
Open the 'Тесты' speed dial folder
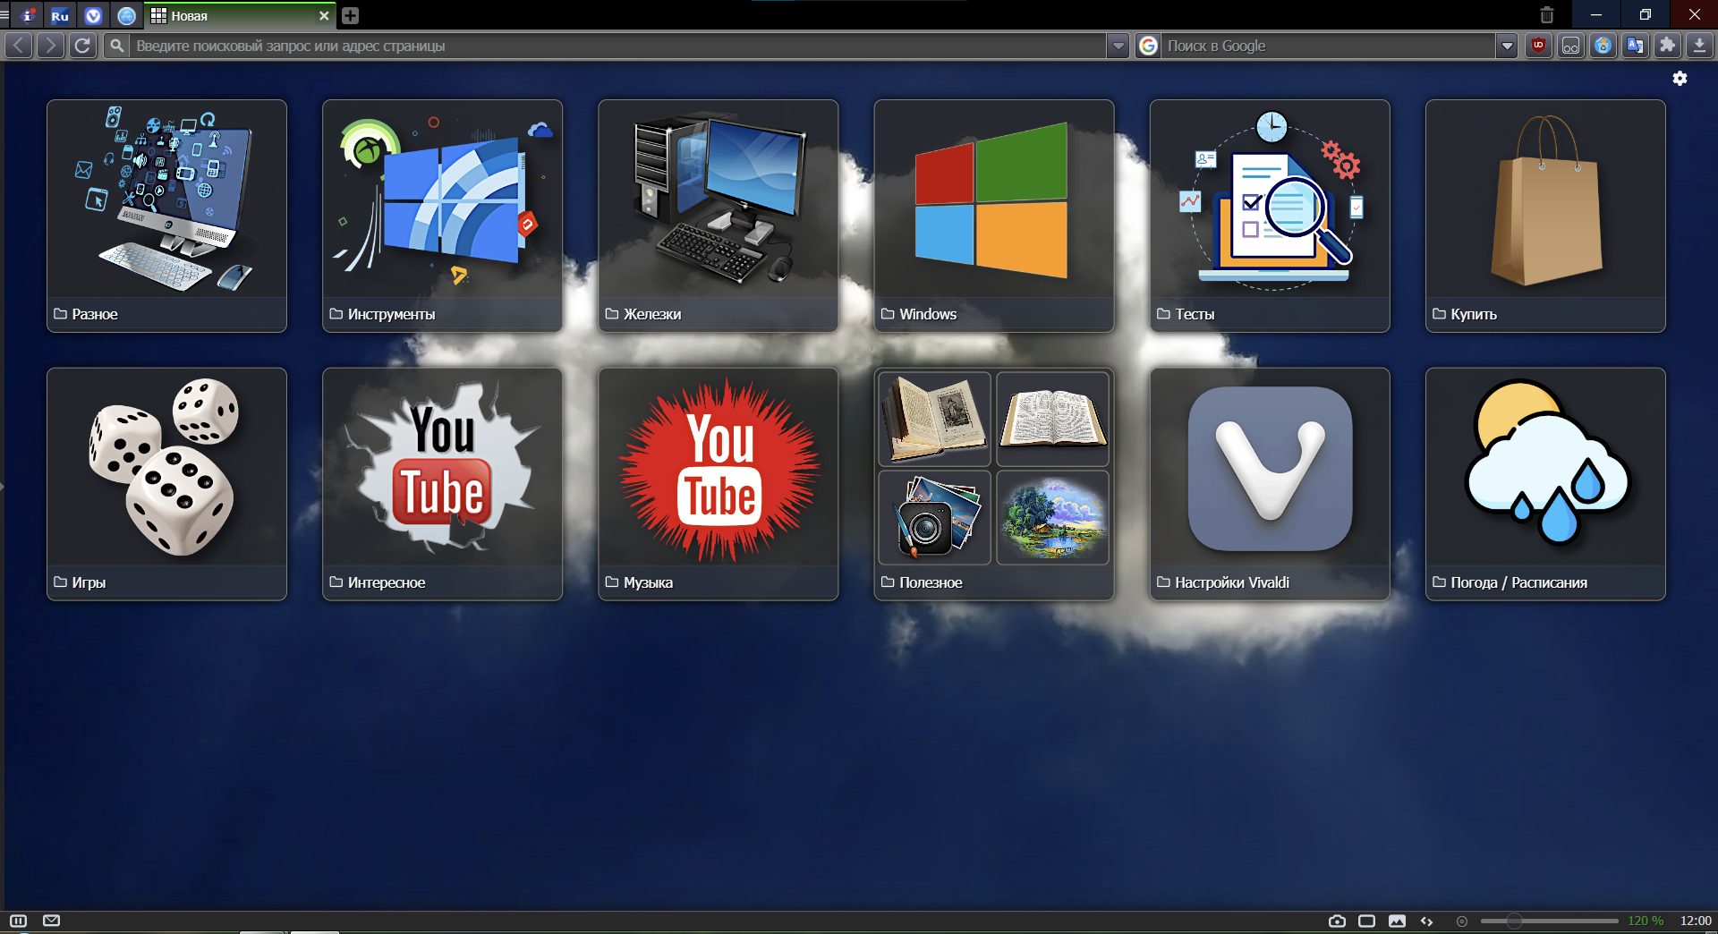pyautogui.click(x=1270, y=216)
